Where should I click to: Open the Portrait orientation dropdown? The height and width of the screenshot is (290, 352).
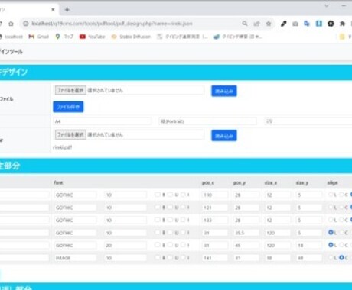(x=207, y=121)
